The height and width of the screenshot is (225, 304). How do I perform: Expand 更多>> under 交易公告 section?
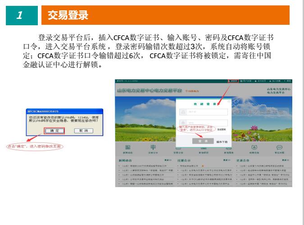pos(286,160)
